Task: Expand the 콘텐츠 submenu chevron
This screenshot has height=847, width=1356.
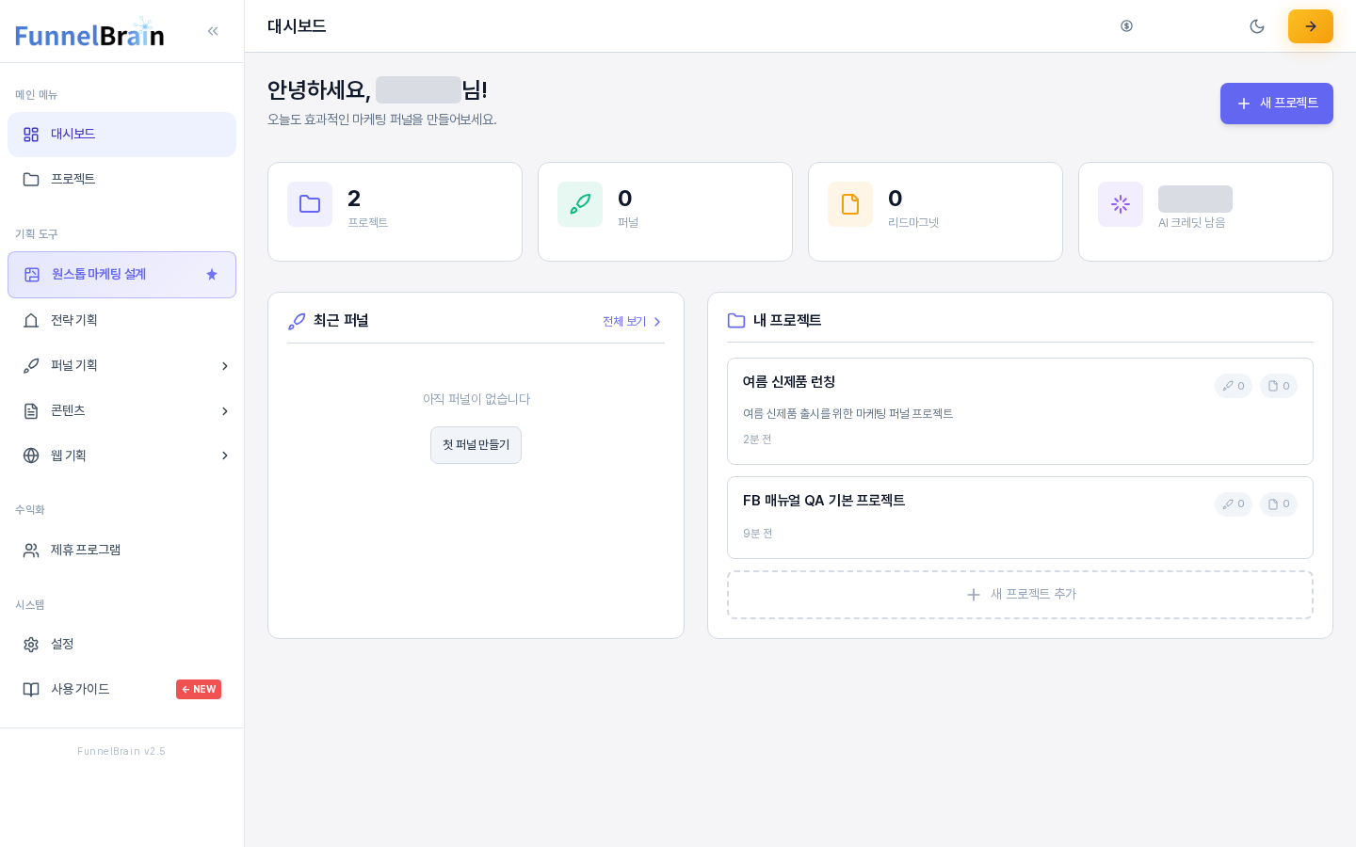Action: click(225, 411)
